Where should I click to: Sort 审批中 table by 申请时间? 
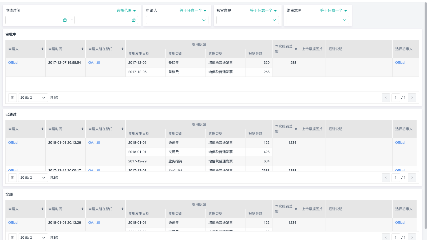click(x=82, y=49)
